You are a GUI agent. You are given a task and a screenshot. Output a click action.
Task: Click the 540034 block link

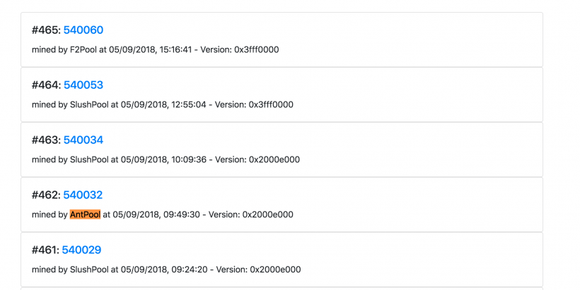[x=83, y=140]
